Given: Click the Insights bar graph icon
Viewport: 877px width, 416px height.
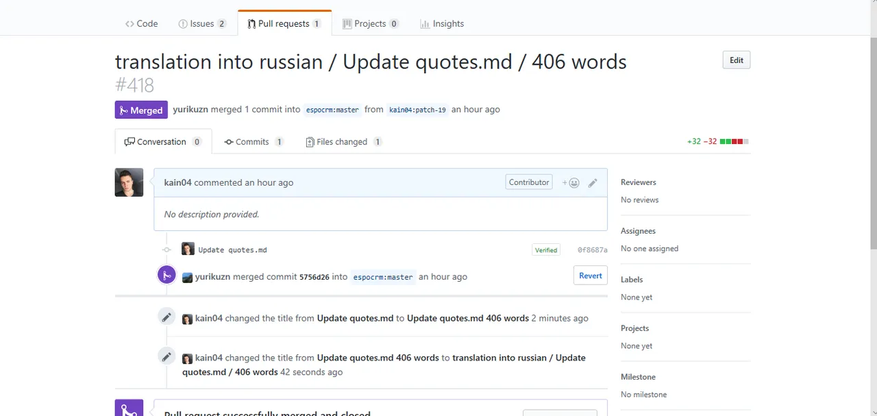Looking at the screenshot, I should click(425, 24).
